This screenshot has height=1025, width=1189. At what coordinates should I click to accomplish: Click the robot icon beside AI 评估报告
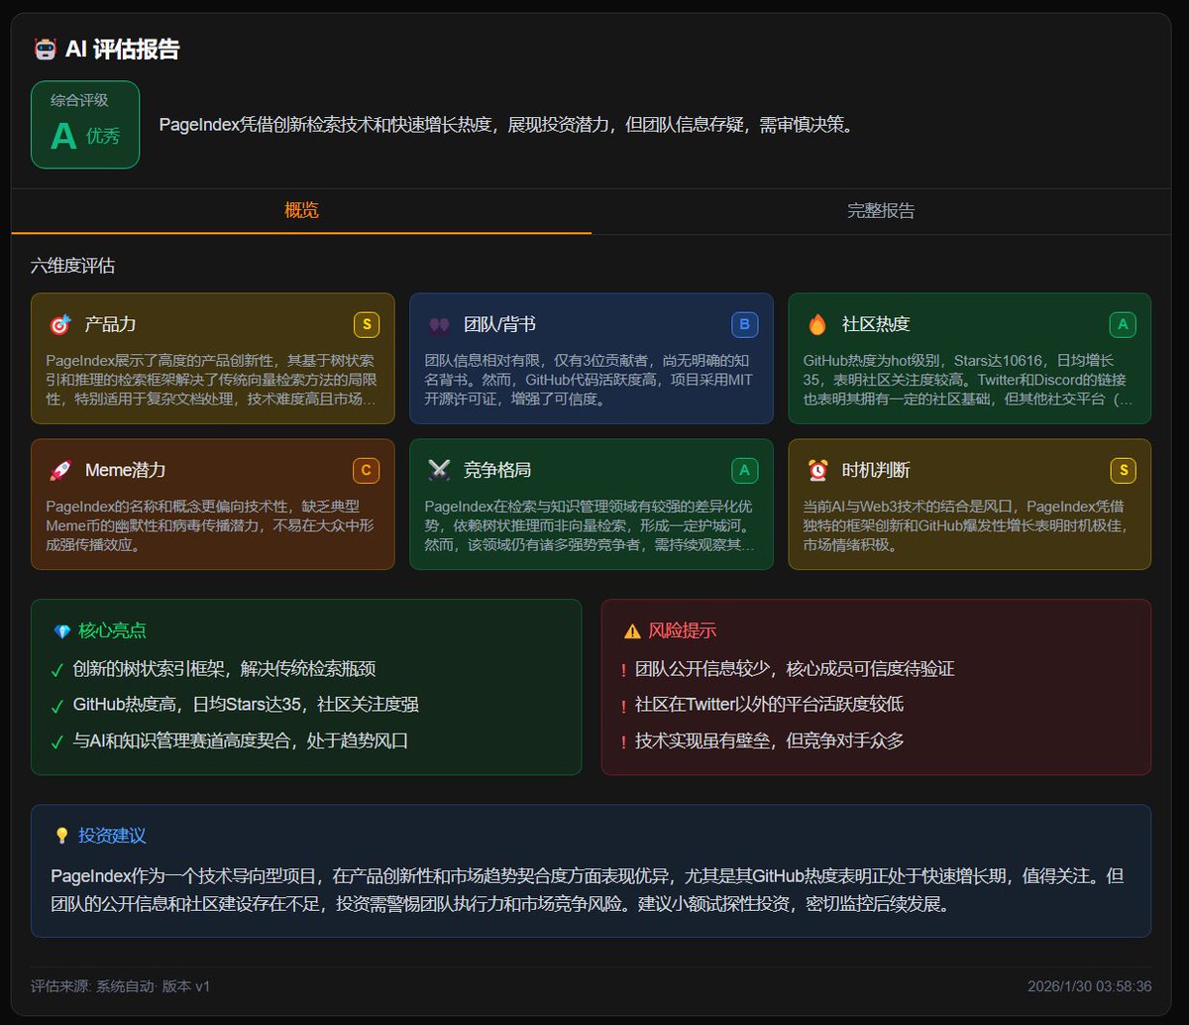point(45,49)
